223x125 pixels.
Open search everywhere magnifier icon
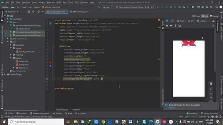tap(216, 7)
